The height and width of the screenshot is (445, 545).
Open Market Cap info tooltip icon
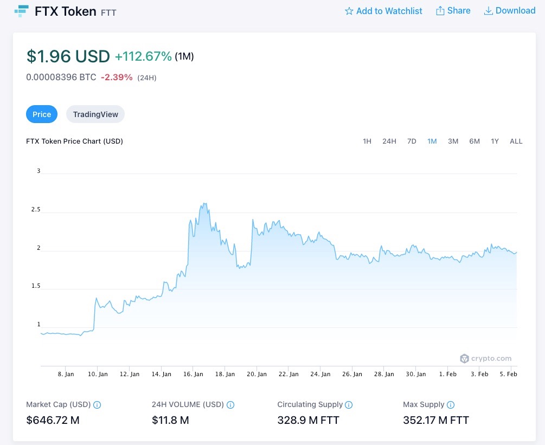point(97,405)
